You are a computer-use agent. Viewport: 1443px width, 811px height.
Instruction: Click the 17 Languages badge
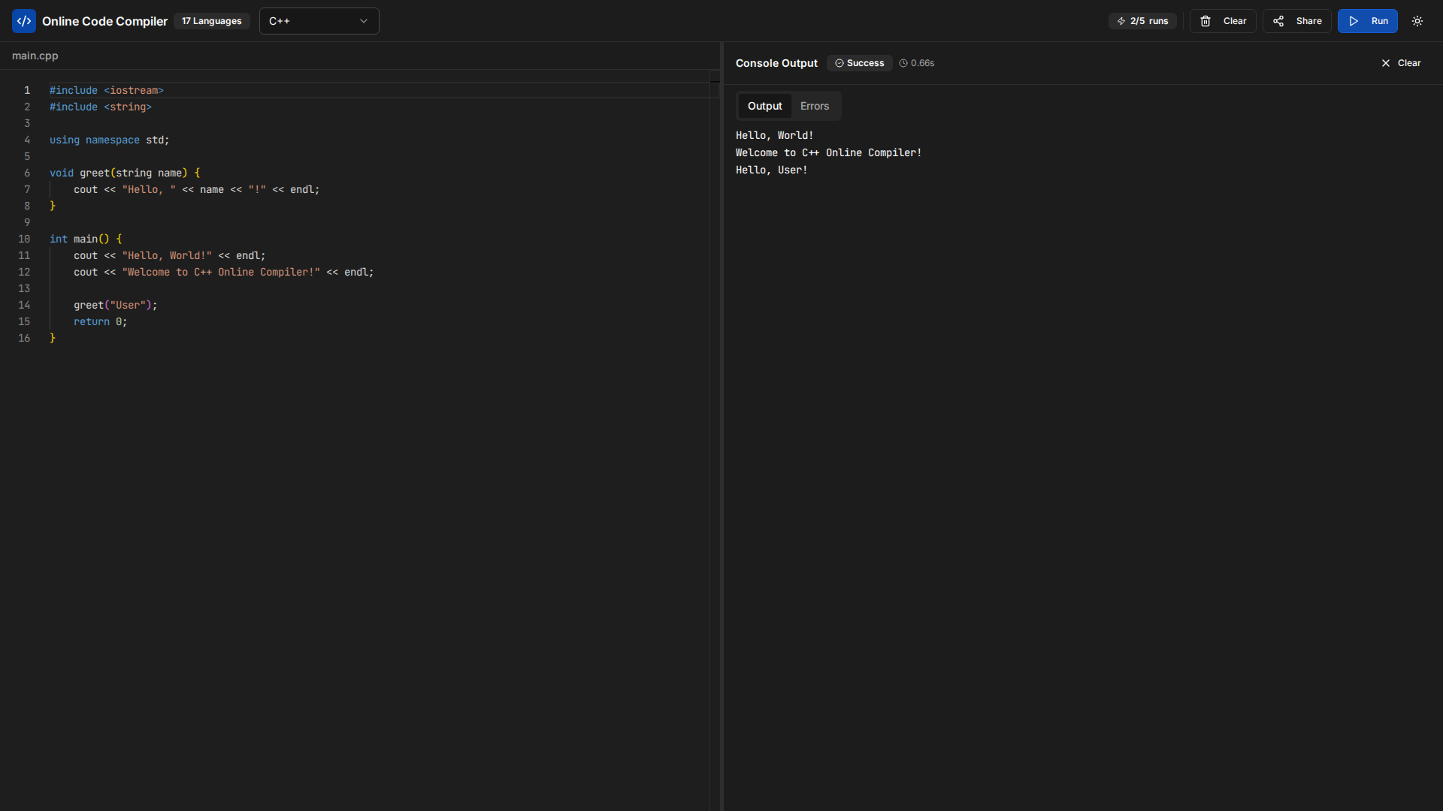tap(211, 21)
